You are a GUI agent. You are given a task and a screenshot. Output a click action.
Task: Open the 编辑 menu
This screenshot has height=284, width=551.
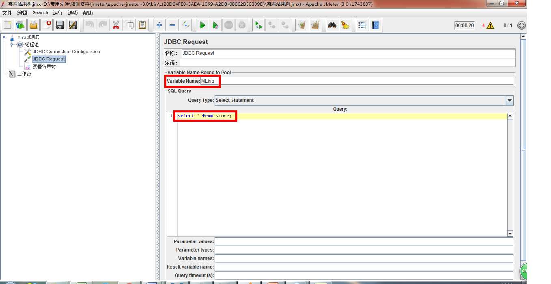point(22,13)
